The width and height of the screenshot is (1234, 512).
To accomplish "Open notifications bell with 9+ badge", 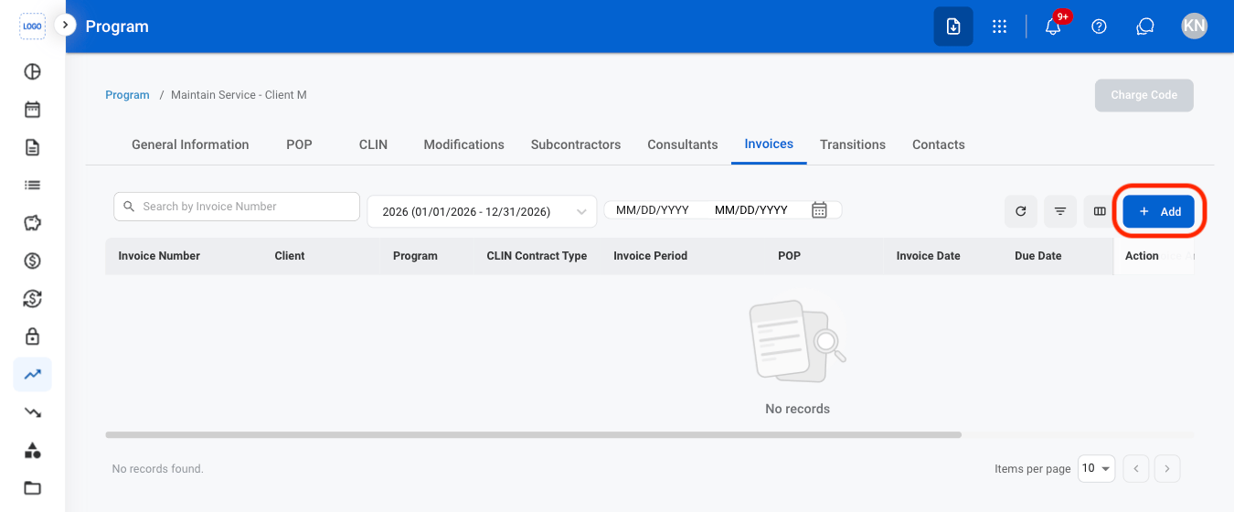I will pos(1053,27).
